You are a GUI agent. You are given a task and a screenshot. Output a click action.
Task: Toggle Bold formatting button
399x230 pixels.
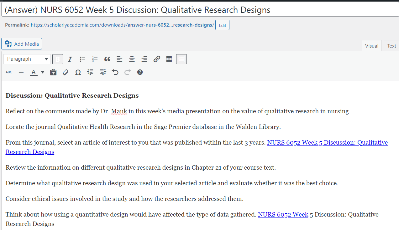tap(58, 59)
